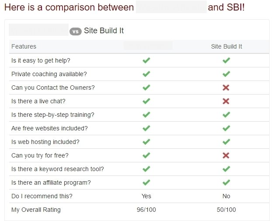274x221 pixels.
Task: Click the first column's check for step-by-step training
Action: 146,115
